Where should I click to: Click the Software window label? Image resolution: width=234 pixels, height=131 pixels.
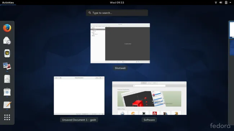149,120
